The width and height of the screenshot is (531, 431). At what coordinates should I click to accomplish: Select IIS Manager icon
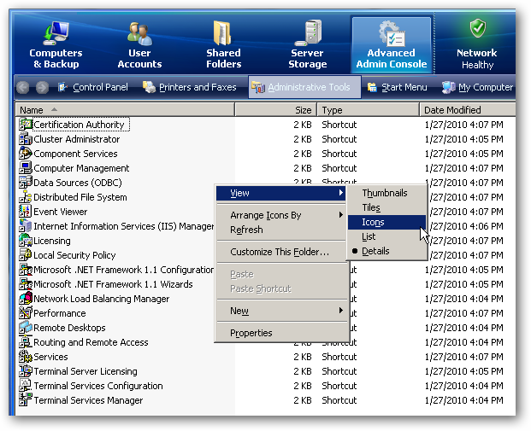26,226
